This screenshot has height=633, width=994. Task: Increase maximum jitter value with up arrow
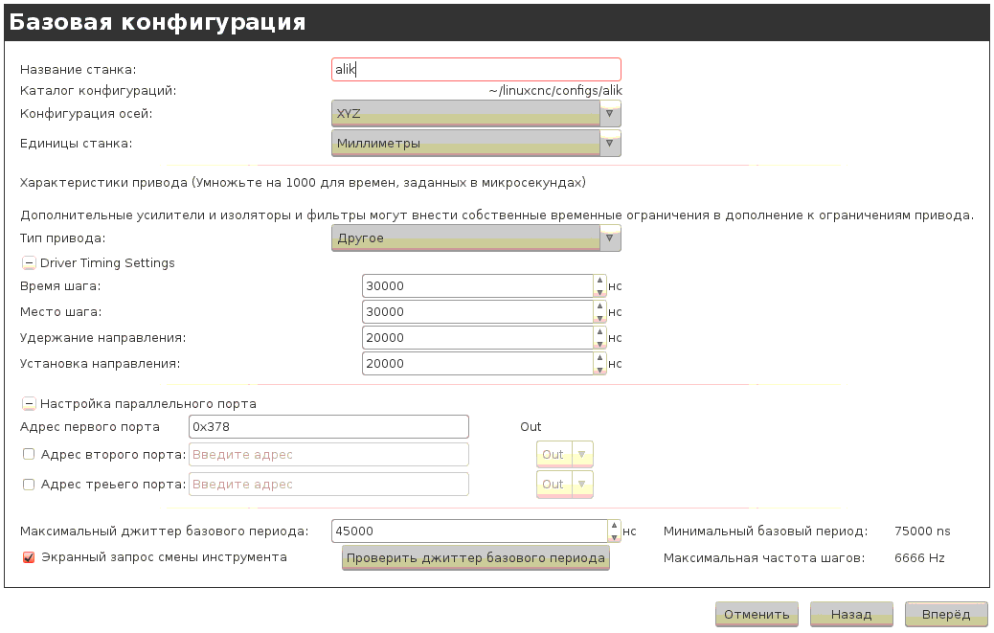coord(614,526)
